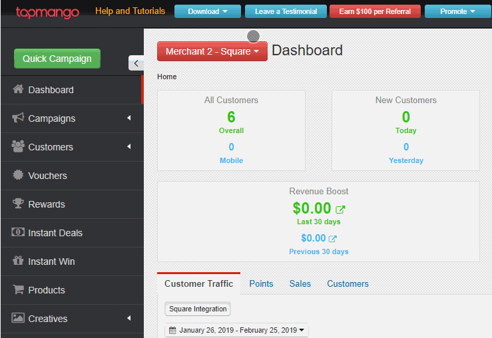Viewport: 492px width, 338px height.
Task: Click Earn $100 per Referral button
Action: [x=375, y=11]
